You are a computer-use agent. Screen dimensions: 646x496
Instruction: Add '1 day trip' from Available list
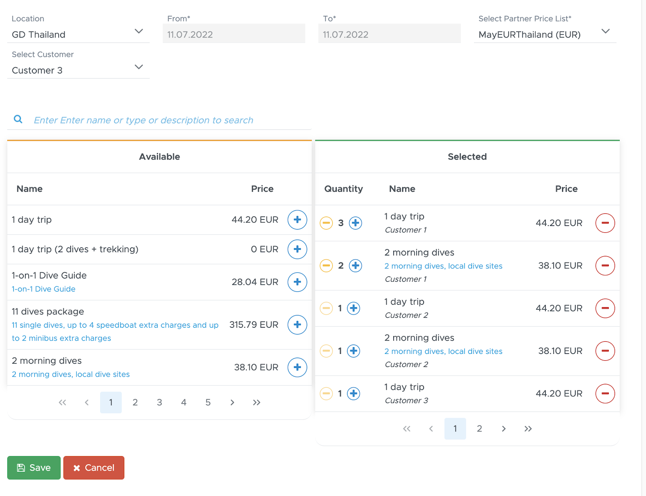[297, 220]
